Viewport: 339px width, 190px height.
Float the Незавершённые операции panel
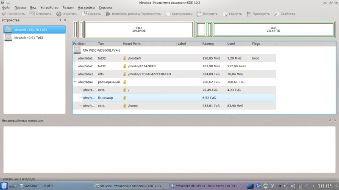330,120
